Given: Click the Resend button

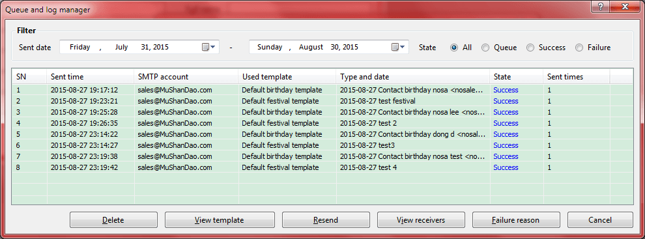Looking at the screenshot, I should click(326, 219).
